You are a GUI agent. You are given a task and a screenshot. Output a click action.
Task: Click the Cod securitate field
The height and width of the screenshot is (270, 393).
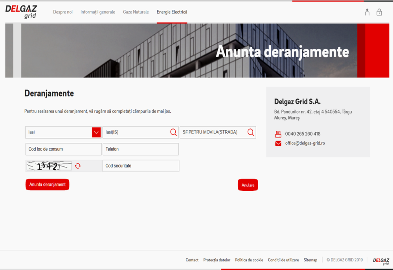click(x=141, y=166)
